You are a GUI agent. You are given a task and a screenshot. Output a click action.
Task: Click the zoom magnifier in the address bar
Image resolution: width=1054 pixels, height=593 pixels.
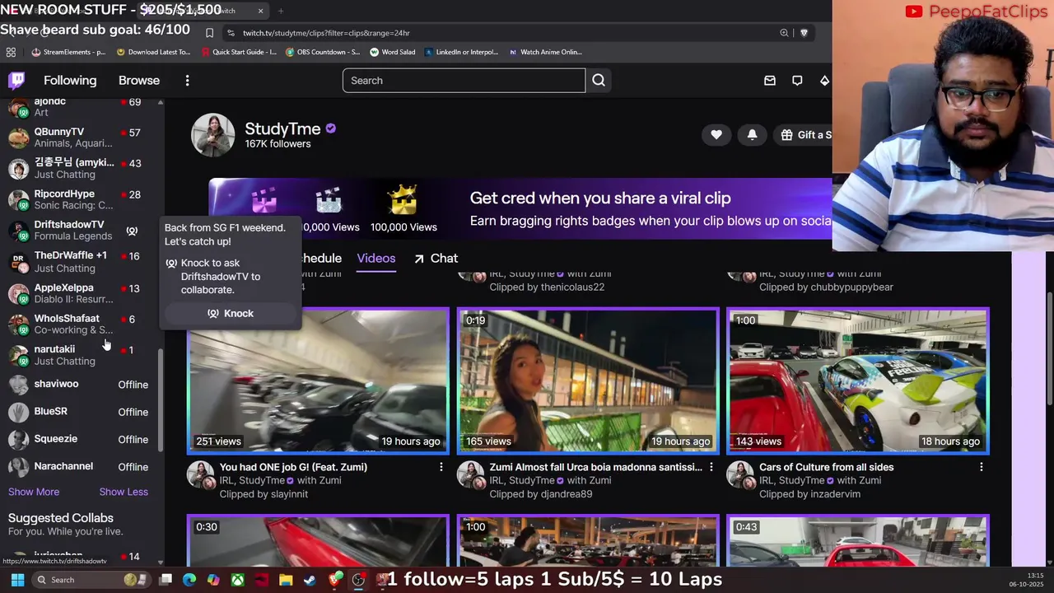[784, 33]
